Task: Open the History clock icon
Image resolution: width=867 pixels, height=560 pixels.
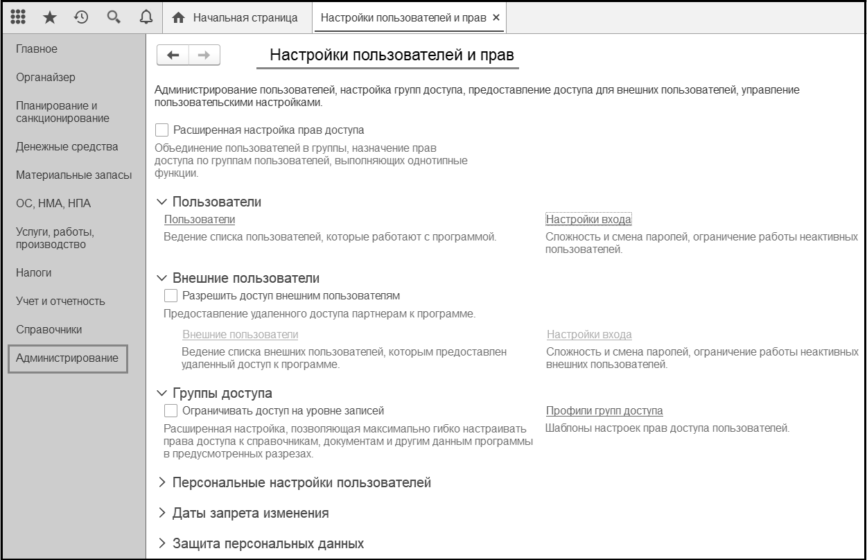Action: pos(81,18)
